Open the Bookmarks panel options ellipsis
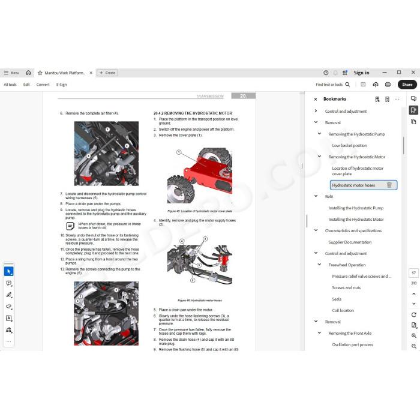The height and width of the screenshot is (420, 420). coord(397,100)
